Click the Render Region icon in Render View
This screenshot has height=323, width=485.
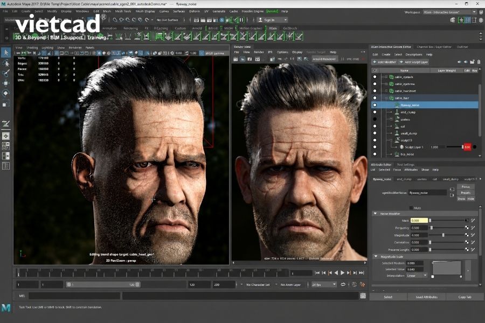[243, 59]
